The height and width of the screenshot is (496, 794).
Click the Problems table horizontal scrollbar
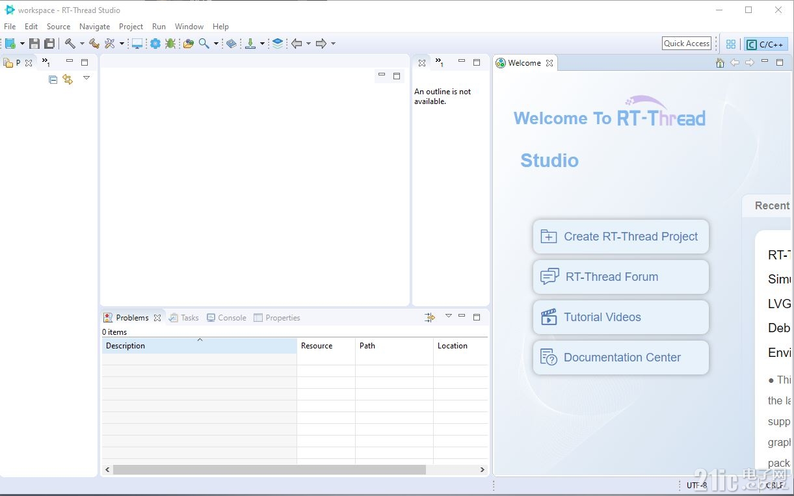click(269, 469)
